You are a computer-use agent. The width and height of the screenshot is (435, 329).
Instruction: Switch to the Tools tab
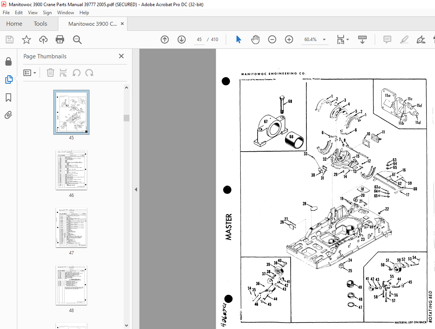click(x=40, y=24)
